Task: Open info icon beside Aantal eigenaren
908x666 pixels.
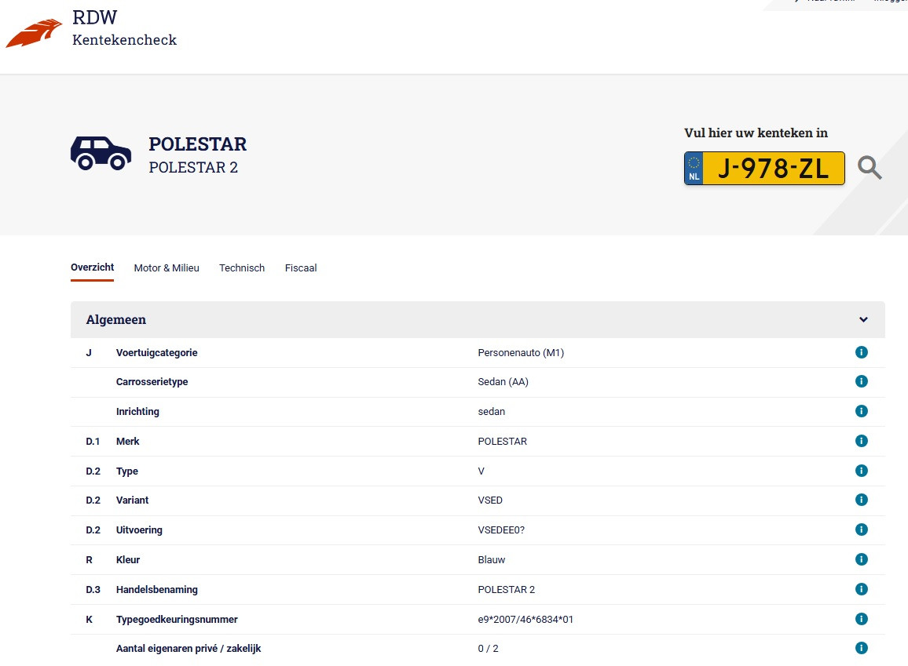Action: (862, 648)
